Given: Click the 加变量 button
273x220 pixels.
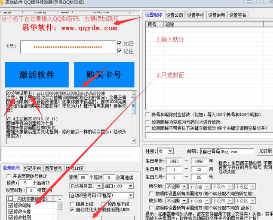Looking at the screenshot, I should click(265, 151).
